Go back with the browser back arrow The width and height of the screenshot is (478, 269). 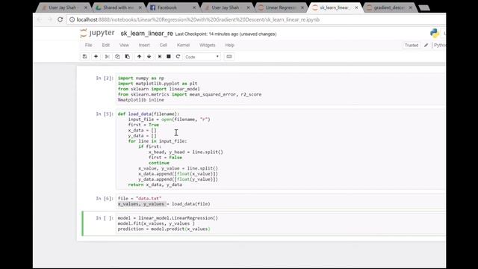pos(40,19)
